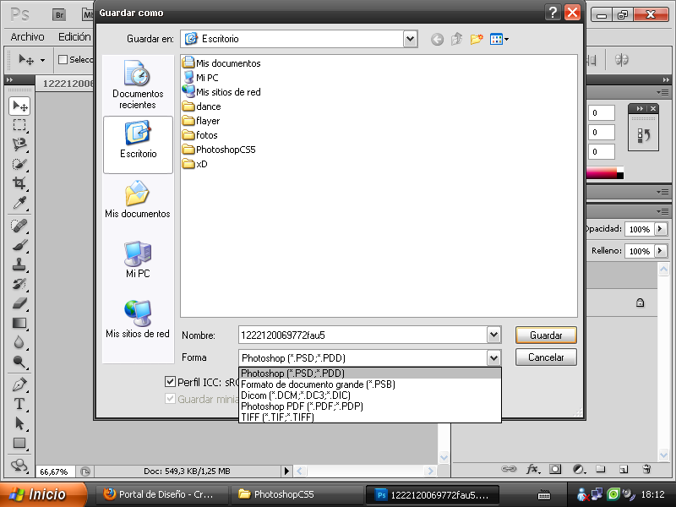Screen dimensions: 676x507
Task: Open the Formato dropdown arrow
Action: click(494, 357)
